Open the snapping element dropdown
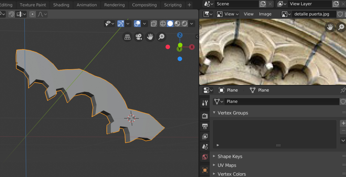 point(21,14)
